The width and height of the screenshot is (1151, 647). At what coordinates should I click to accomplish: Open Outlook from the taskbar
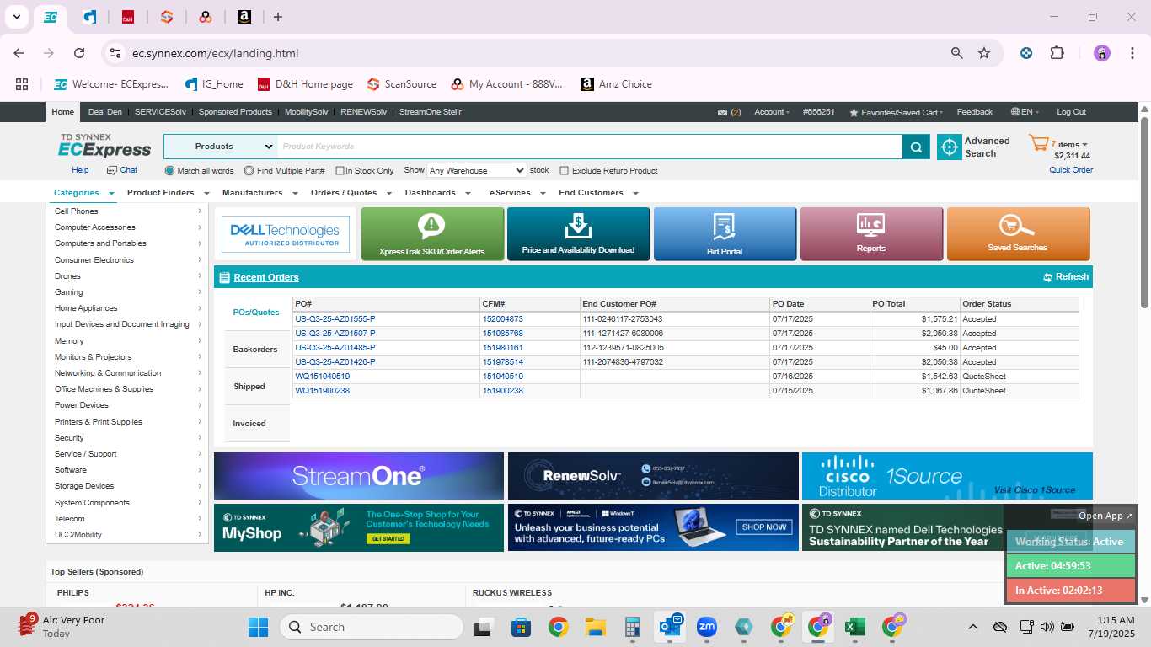click(672, 627)
